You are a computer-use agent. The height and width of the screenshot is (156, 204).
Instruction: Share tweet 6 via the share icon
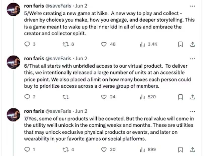click(193, 97)
